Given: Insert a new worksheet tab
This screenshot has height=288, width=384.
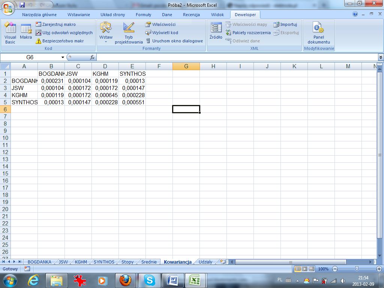Looking at the screenshot, I should [222, 262].
